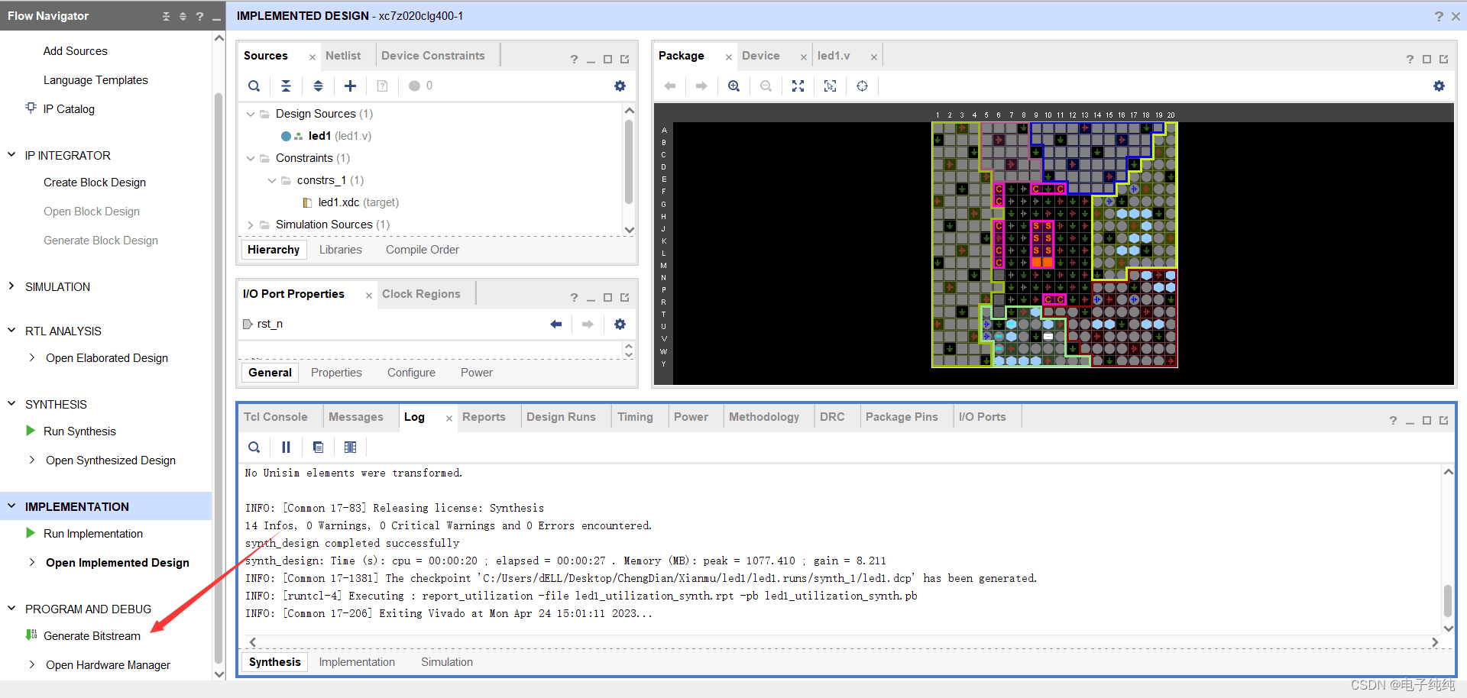Close the I/O Port Properties tab
The image size is (1467, 698).
pyautogui.click(x=369, y=296)
